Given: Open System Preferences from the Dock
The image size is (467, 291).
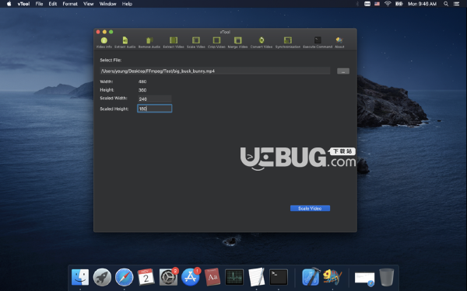Looking at the screenshot, I should click(168, 277).
